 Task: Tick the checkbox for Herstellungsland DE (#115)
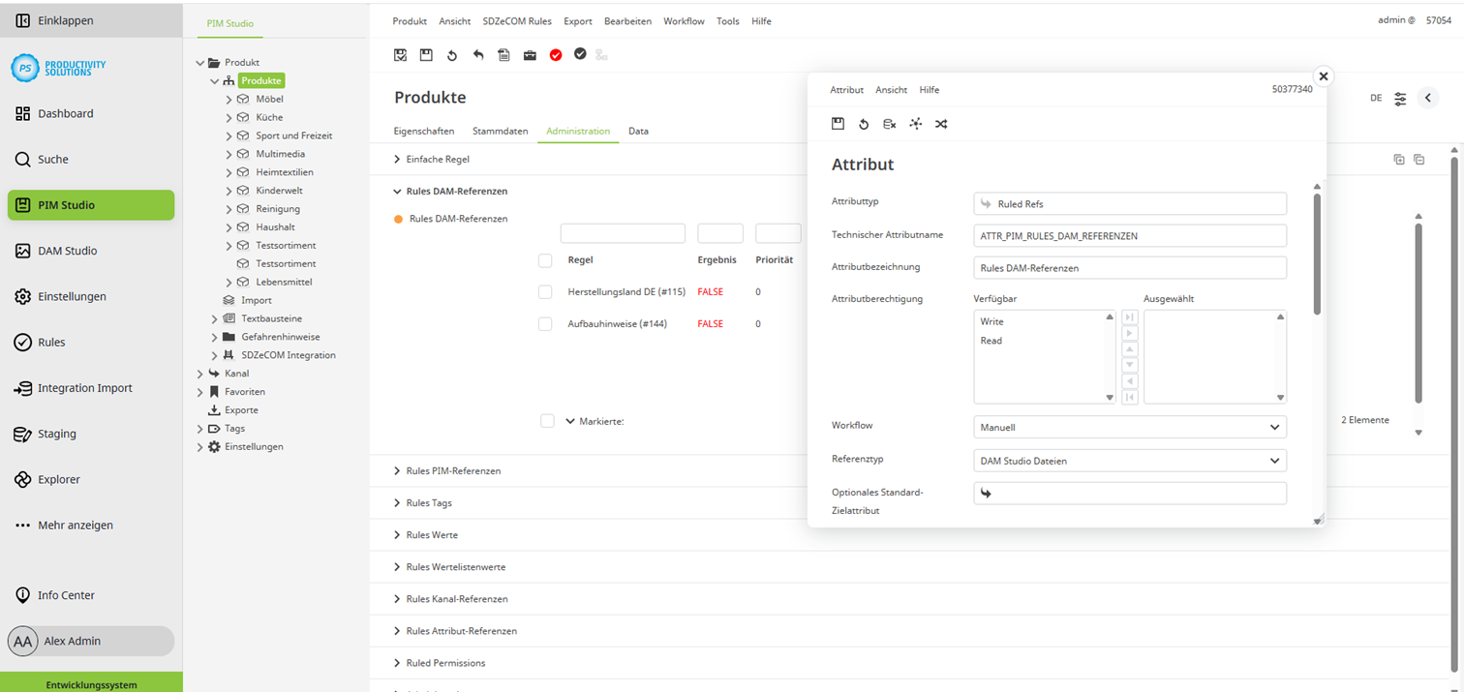[545, 291]
